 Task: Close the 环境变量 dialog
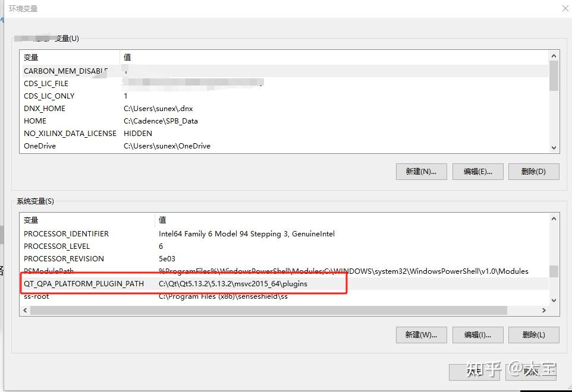565,8
